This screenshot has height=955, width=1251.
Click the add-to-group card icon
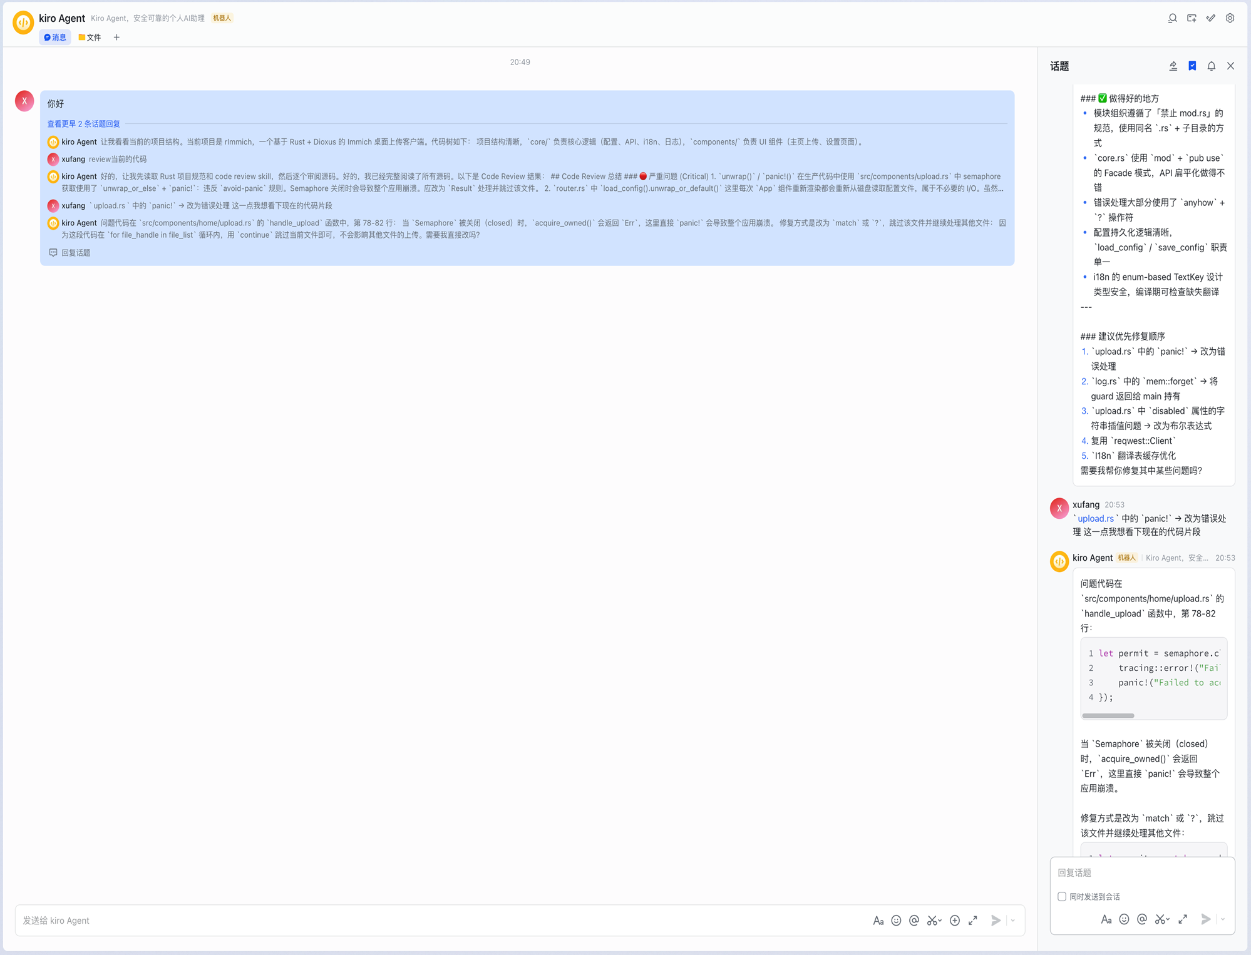(1192, 18)
